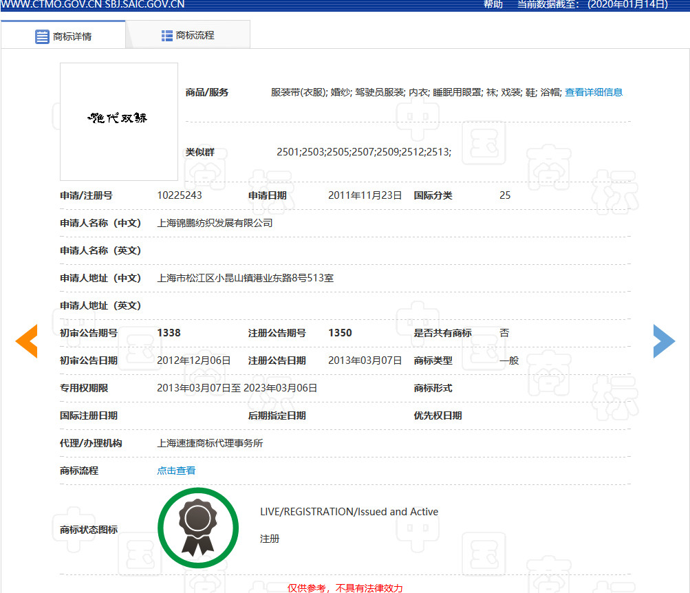
Task: Click the 商标流程 tab grid icon
Action: click(x=166, y=36)
